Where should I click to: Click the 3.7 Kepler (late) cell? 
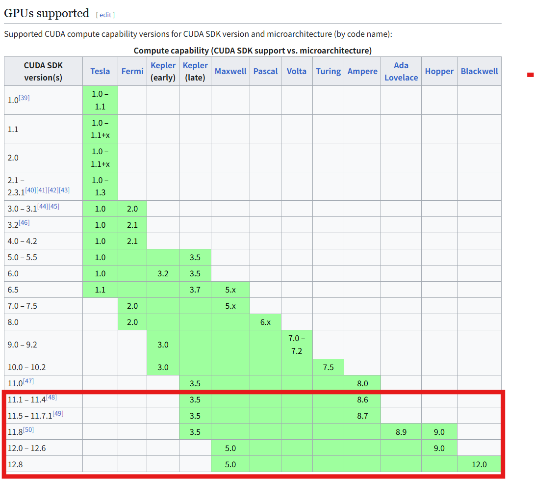195,290
